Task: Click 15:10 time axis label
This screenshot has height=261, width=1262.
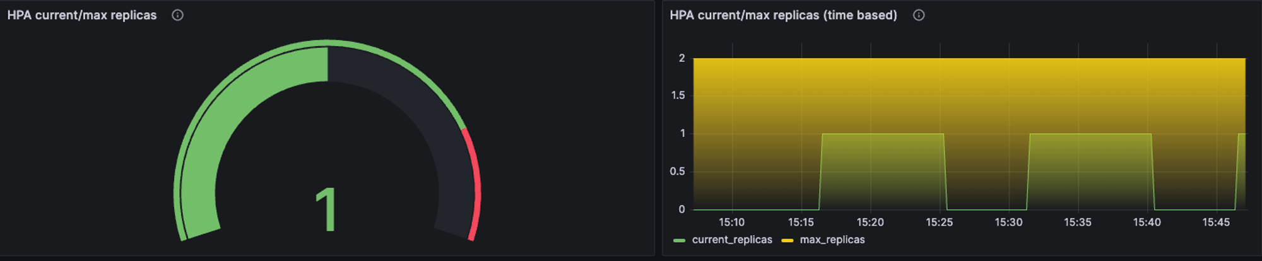Action: pos(731,223)
